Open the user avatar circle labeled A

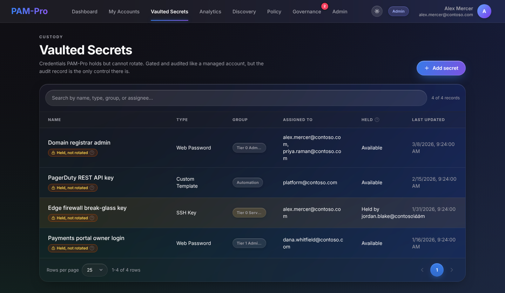[484, 11]
